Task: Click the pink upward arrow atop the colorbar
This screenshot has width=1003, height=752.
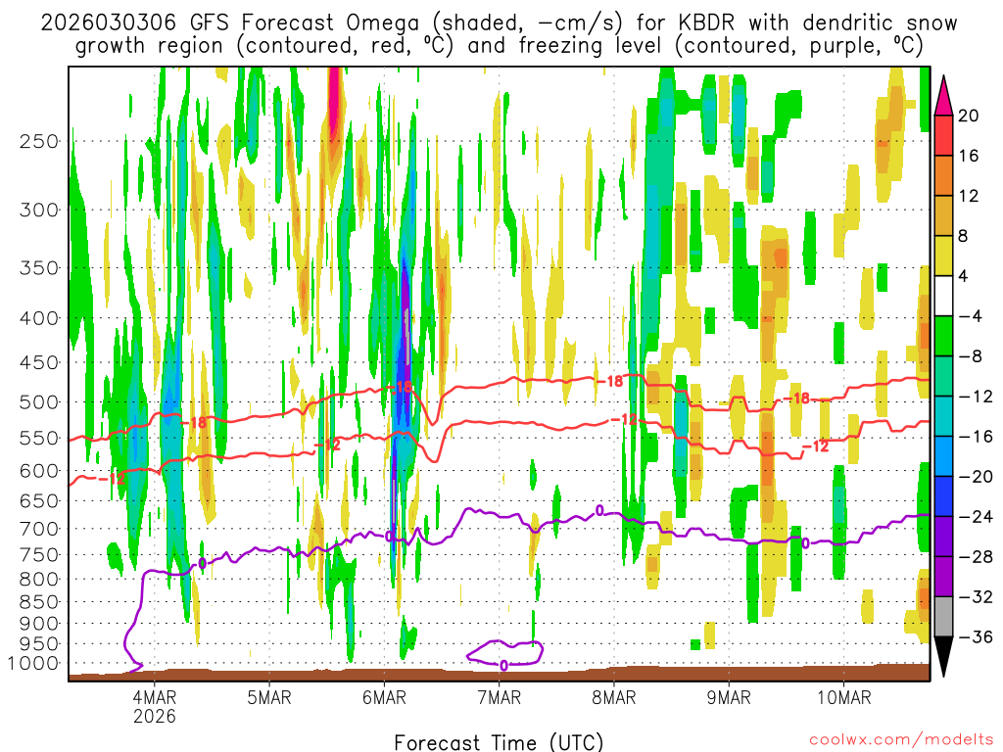Action: pyautogui.click(x=943, y=96)
